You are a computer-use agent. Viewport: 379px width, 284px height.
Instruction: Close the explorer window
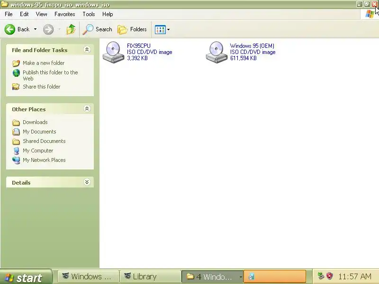[374, 4]
